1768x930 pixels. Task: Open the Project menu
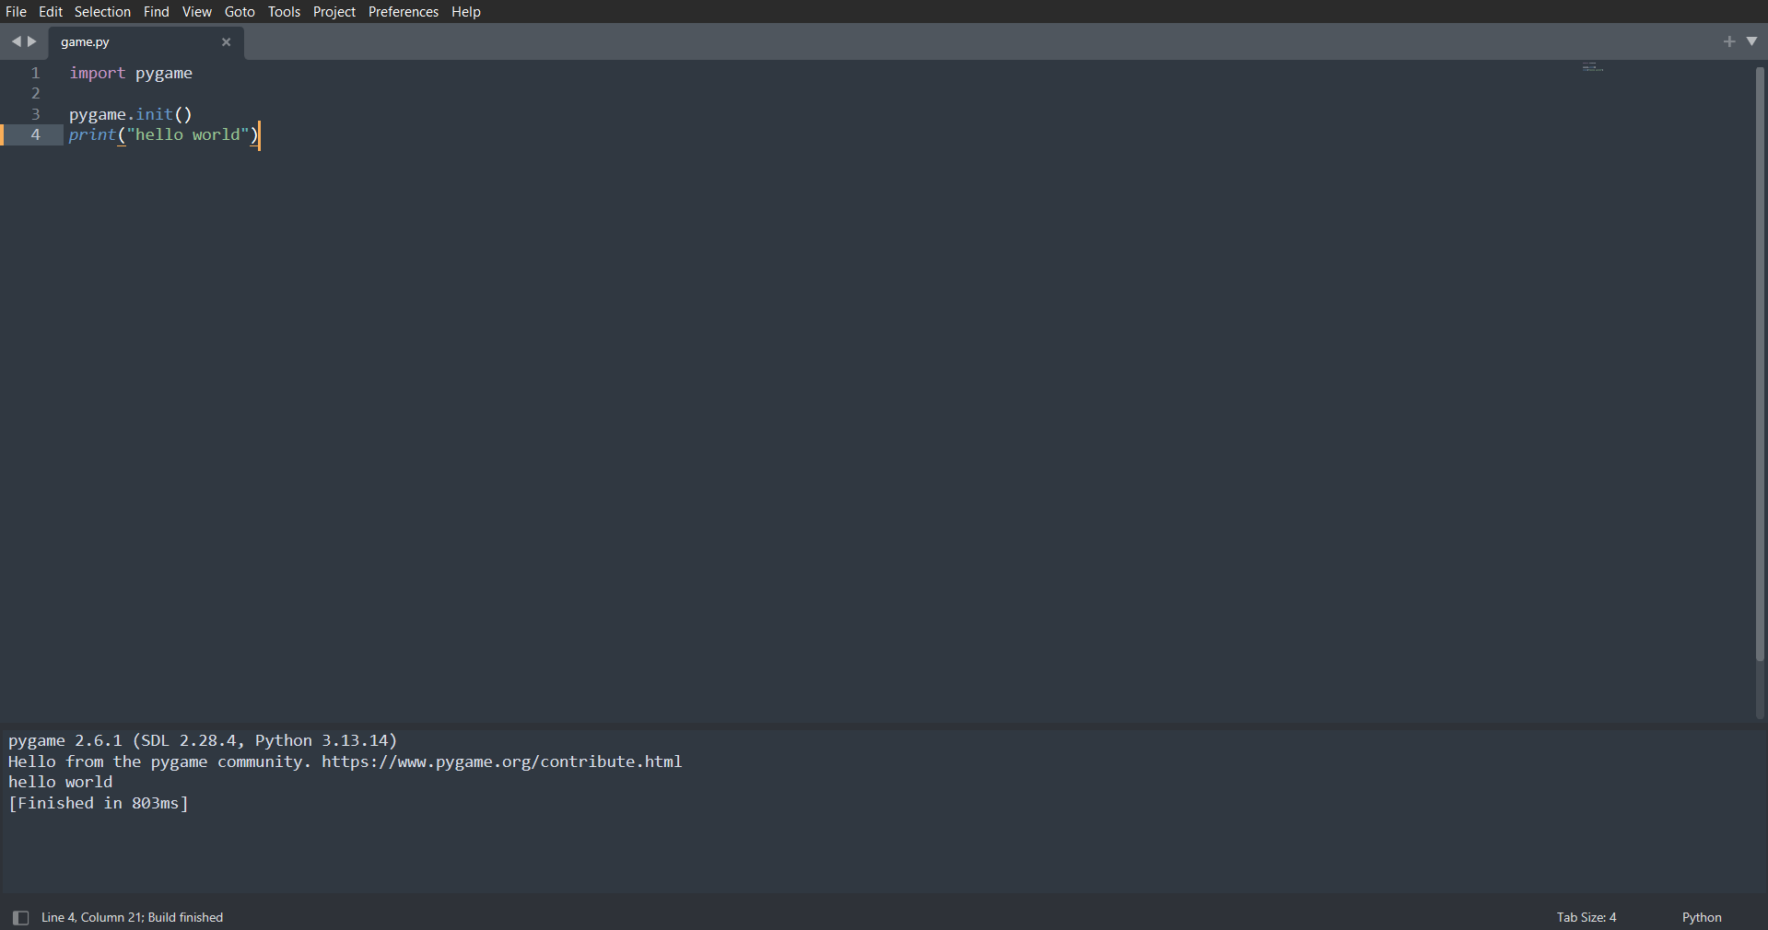click(334, 11)
